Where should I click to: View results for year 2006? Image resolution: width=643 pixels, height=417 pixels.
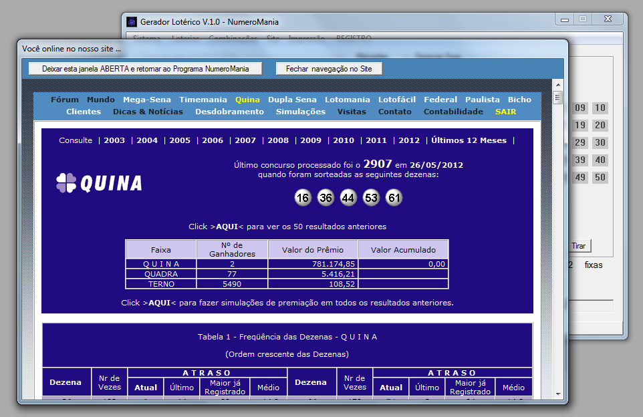pyautogui.click(x=213, y=140)
